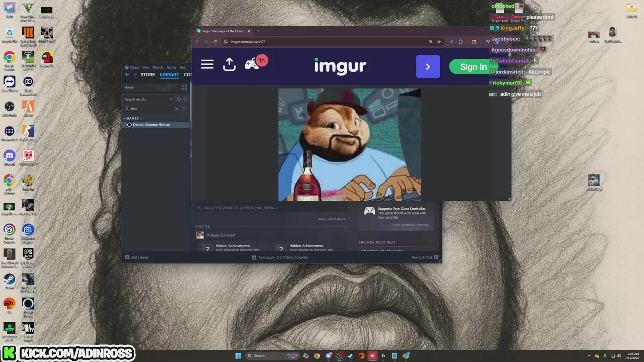Open the Epic Games Launcher desktop icon
Image resolution: width=644 pixels, height=362 pixels.
tap(28, 256)
